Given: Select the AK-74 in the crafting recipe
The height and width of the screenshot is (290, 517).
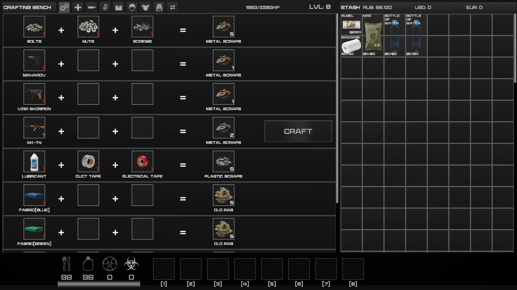Looking at the screenshot, I should point(34,128).
